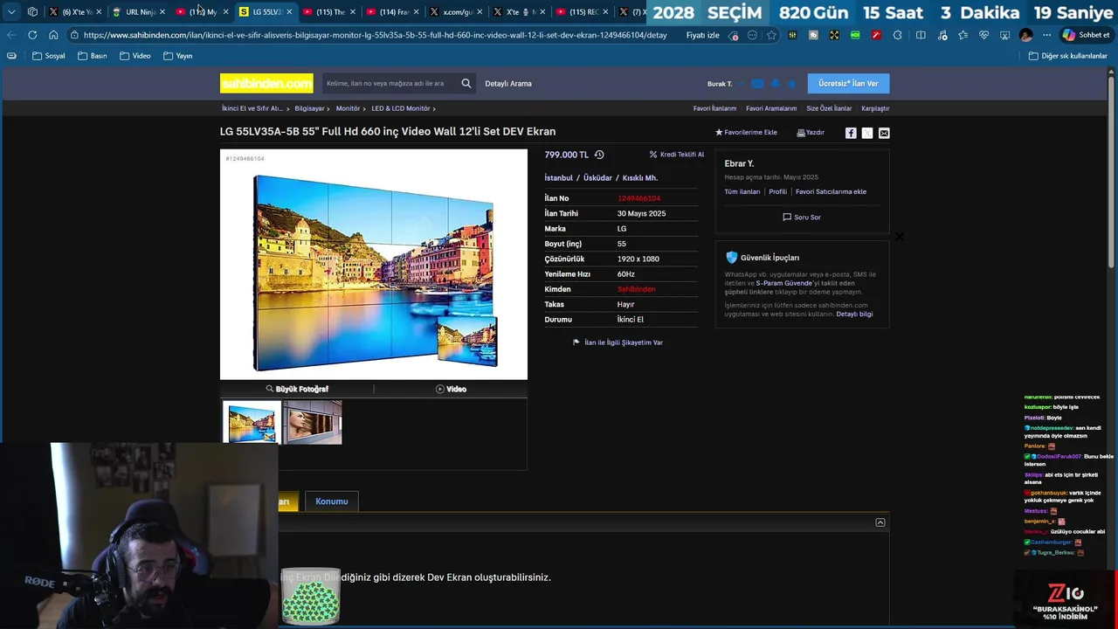Open the browser workspaces icon
Screen dimensions: 1118x629
point(32,12)
